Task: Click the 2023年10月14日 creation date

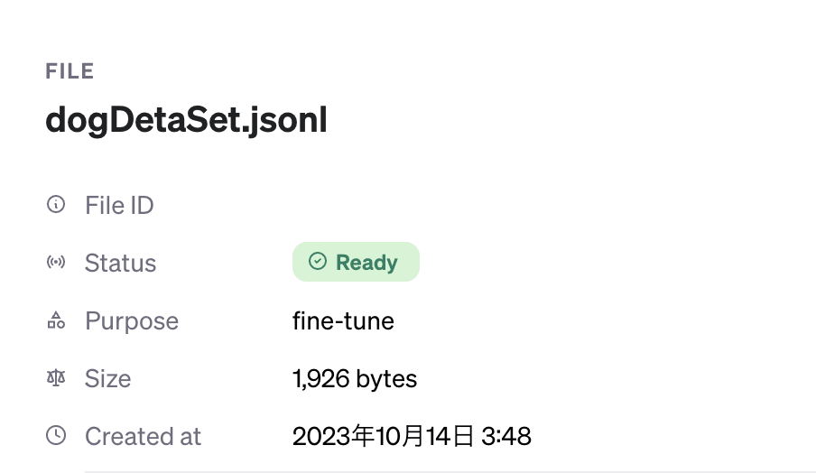Action: [383, 437]
